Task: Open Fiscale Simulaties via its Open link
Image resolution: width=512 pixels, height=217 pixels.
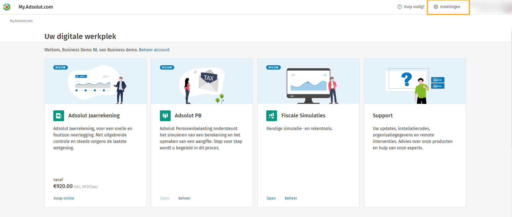Action: (271, 198)
